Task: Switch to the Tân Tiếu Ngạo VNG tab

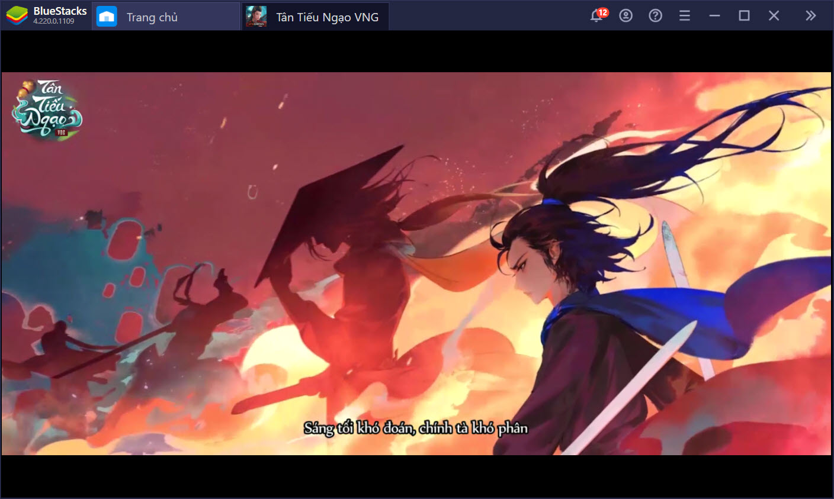Action: pos(316,17)
